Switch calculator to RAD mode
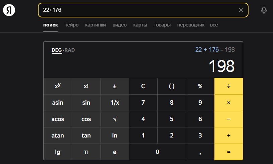Screen dimensions: 273x164 (70, 50)
